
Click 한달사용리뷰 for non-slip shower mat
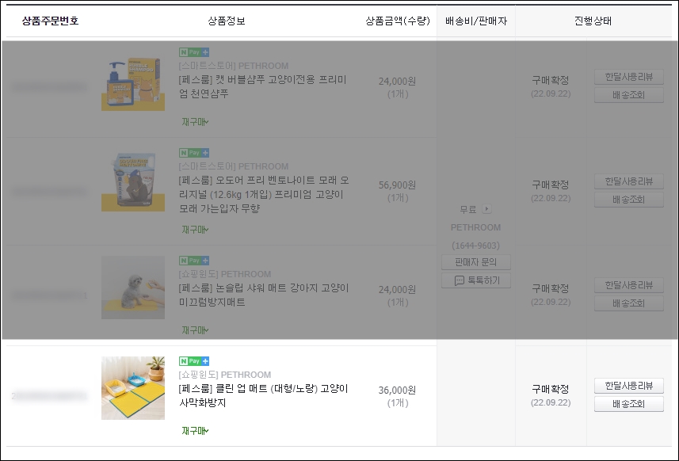pyautogui.click(x=629, y=285)
